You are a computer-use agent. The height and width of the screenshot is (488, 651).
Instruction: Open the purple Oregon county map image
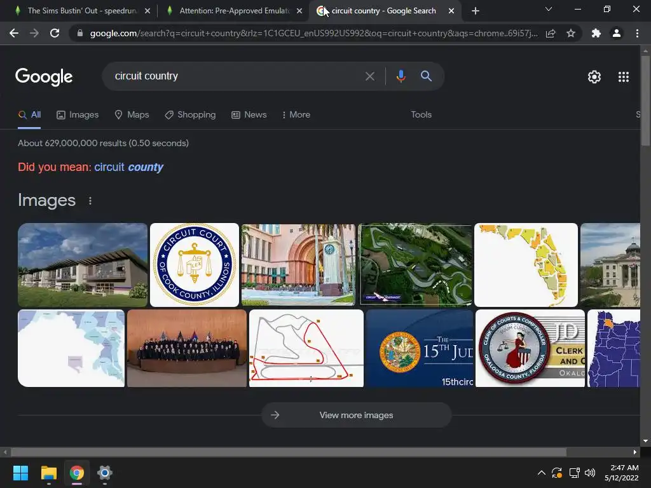(613, 348)
